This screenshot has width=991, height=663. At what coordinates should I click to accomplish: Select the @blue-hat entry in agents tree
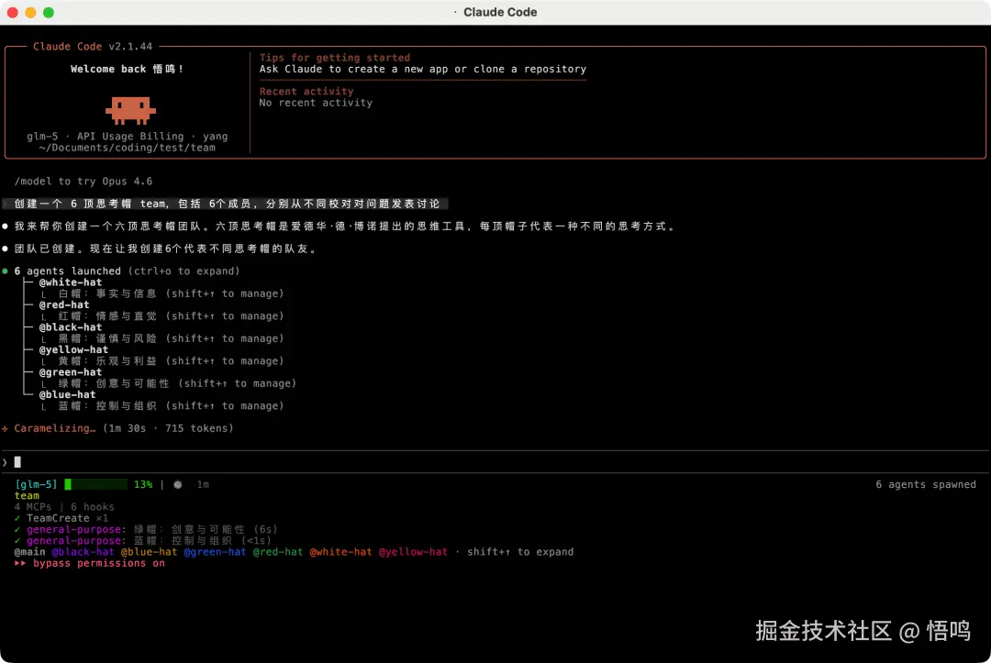pos(67,394)
